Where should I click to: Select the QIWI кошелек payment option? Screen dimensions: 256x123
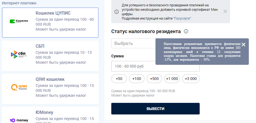coord(50,89)
